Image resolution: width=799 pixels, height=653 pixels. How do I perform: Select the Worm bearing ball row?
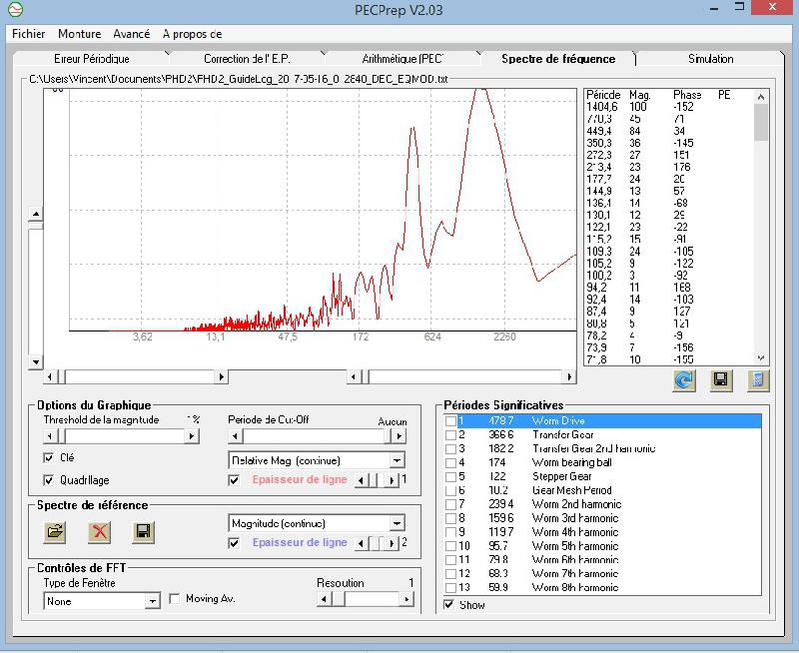(x=603, y=462)
